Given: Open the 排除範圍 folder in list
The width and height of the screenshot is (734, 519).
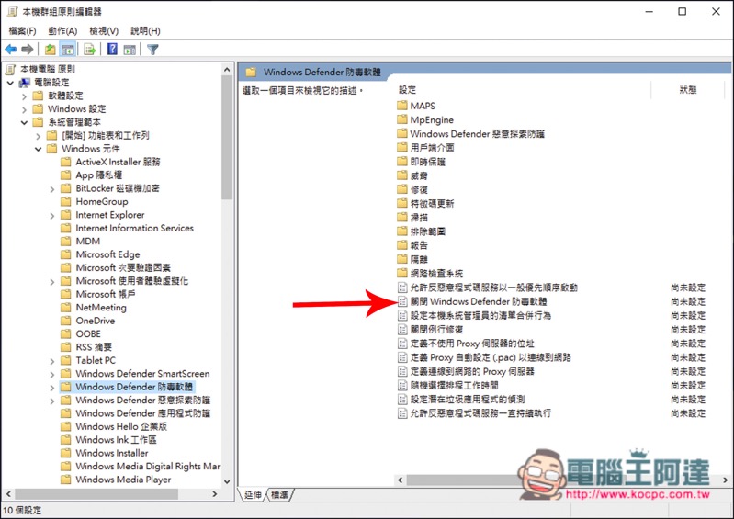Looking at the screenshot, I should tap(428, 231).
